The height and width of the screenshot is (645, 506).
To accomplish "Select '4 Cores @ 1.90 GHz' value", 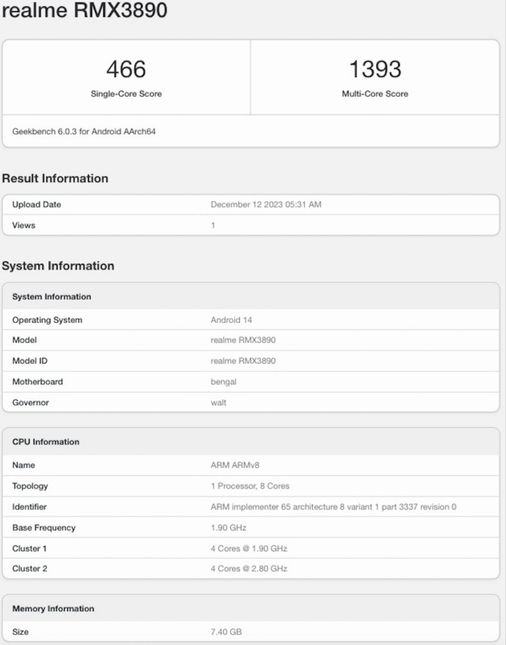I will click(249, 549).
